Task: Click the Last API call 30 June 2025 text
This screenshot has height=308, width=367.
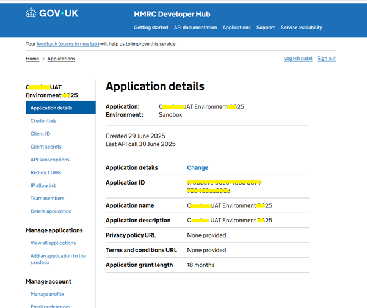Action: pyautogui.click(x=140, y=144)
